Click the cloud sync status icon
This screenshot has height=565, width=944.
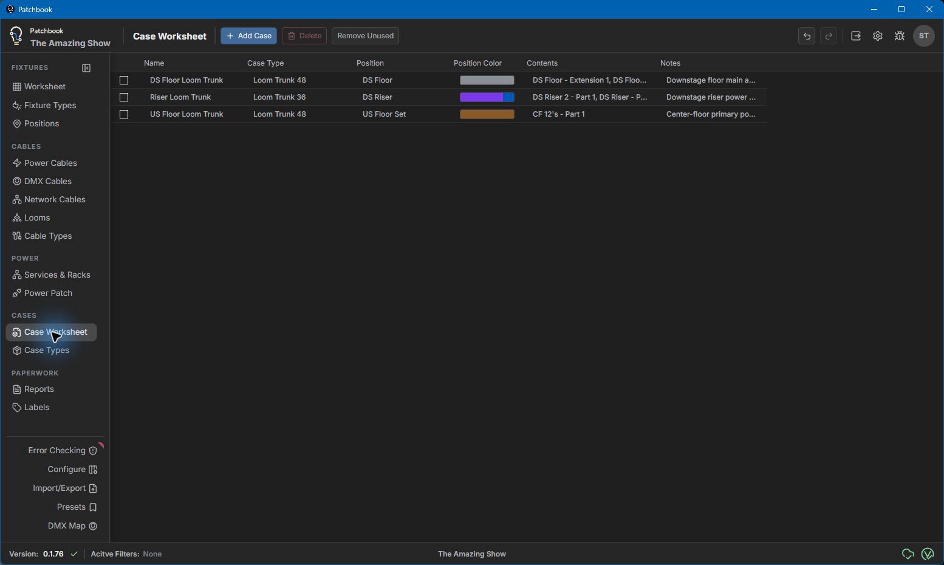[908, 553]
